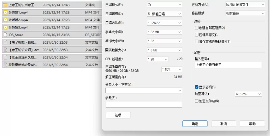Screen dimensions: 270x136
Task: Click the 叶娇娇3.mp4 video file icon
Action: point(5,27)
